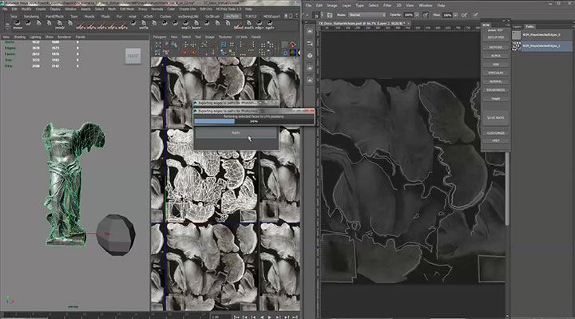Open Maya's Edit Mesh menu
The width and height of the screenshot is (575, 319).
point(127,9)
